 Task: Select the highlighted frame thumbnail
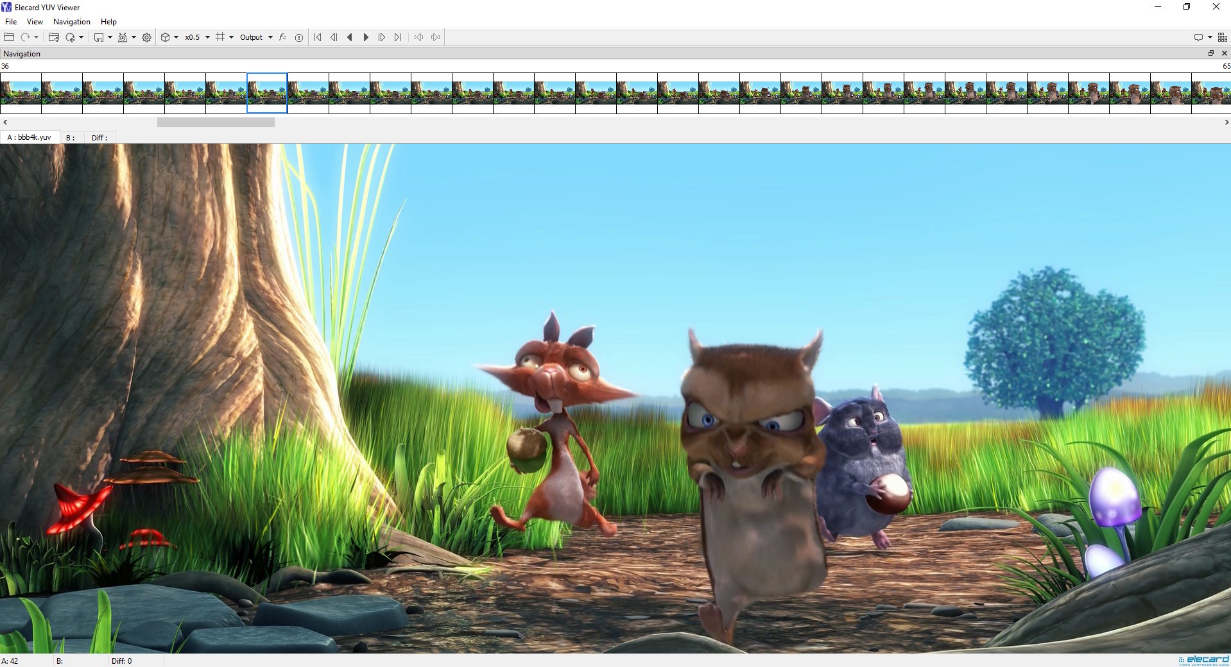(266, 92)
